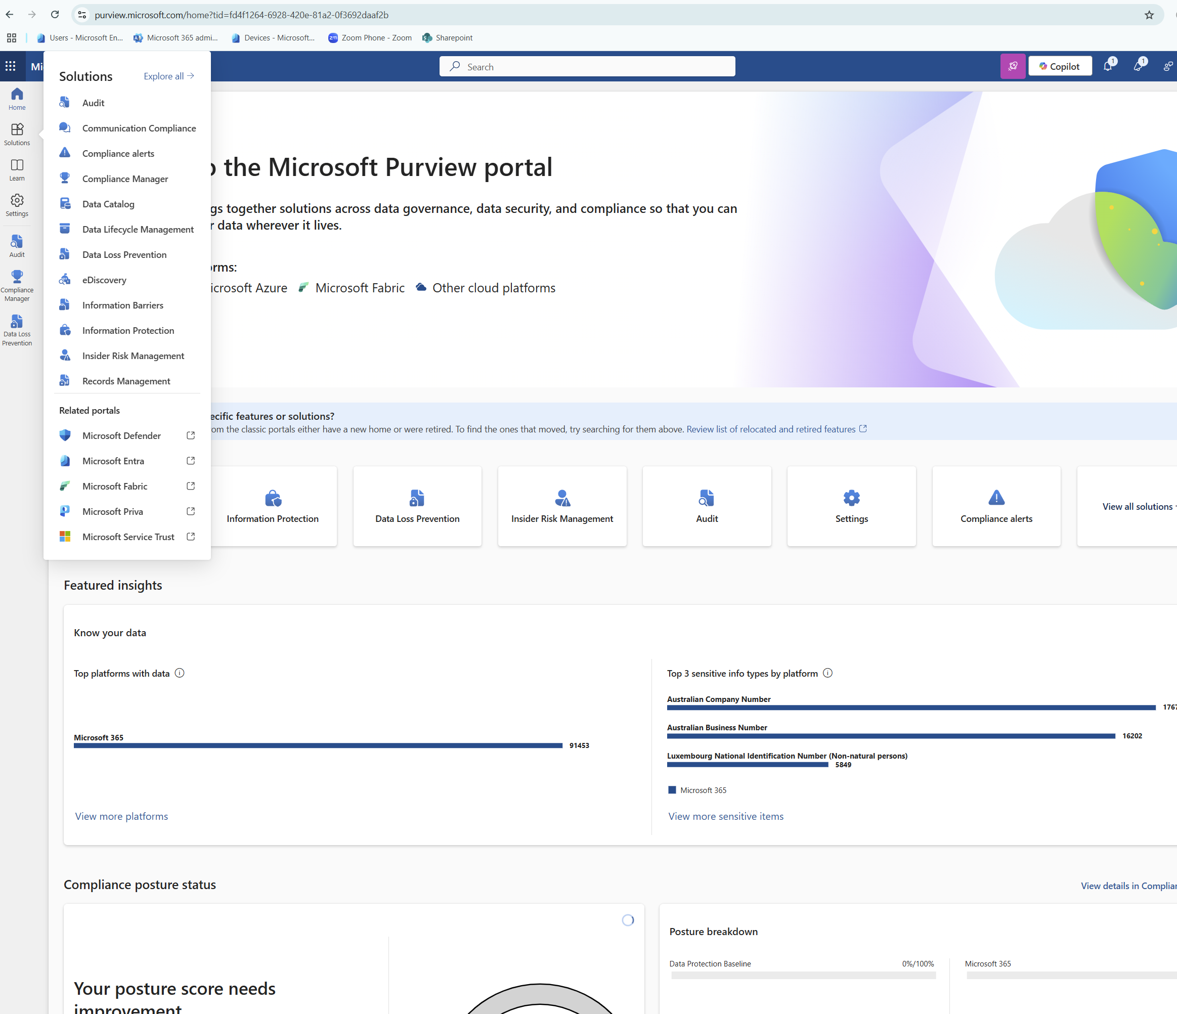
Task: Click info icon beside Top platforms with data
Action: (180, 673)
